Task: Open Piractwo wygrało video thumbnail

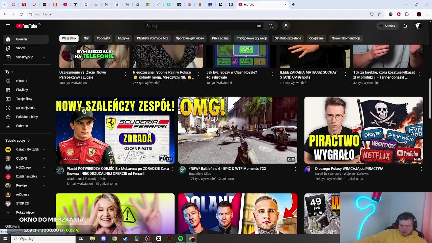Action: click(x=363, y=130)
